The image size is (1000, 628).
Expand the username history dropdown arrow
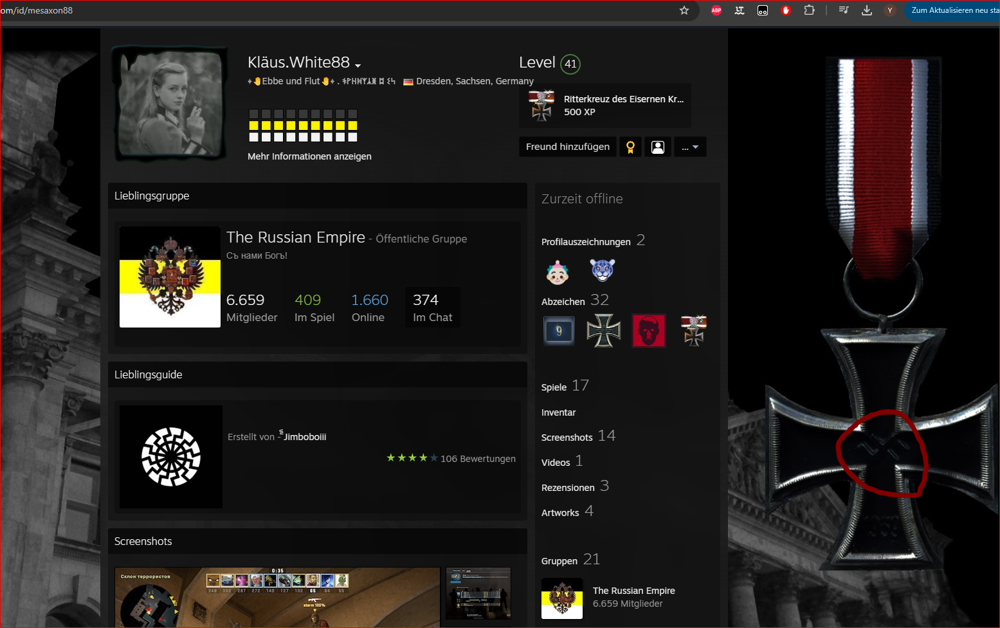tap(358, 66)
